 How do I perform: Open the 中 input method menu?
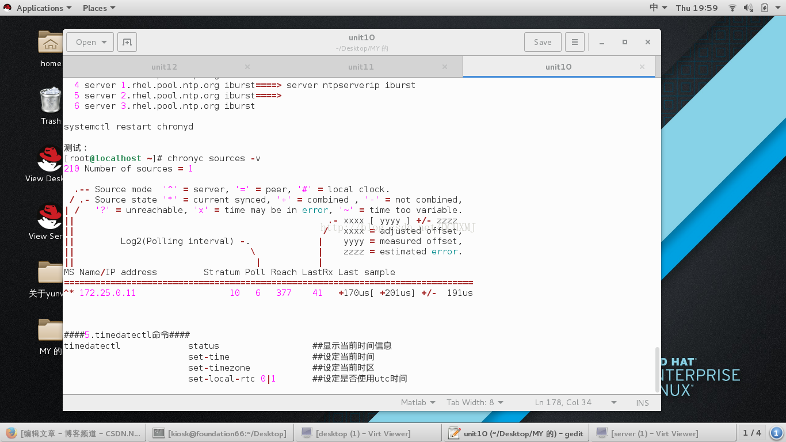click(x=658, y=8)
